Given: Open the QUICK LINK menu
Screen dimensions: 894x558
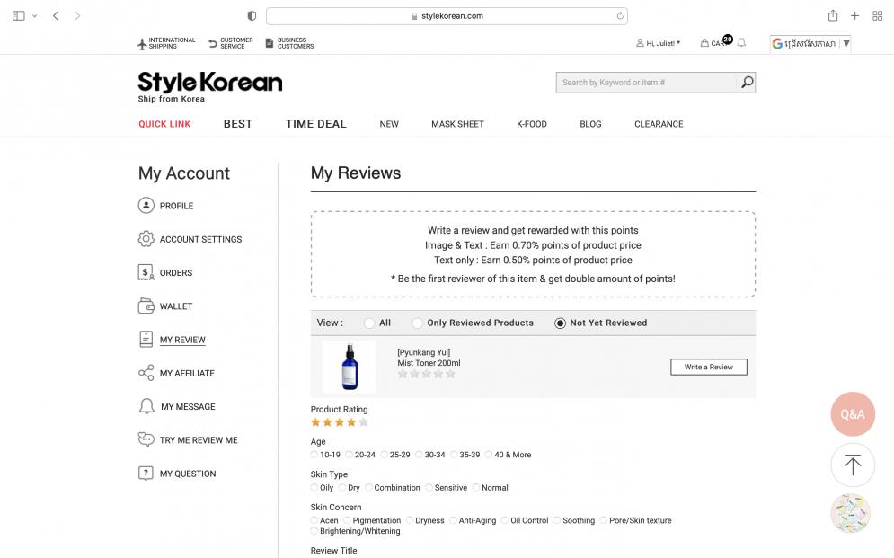Looking at the screenshot, I should pyautogui.click(x=164, y=124).
